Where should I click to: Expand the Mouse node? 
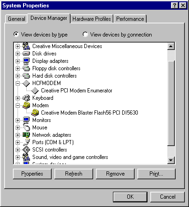pos(18,128)
